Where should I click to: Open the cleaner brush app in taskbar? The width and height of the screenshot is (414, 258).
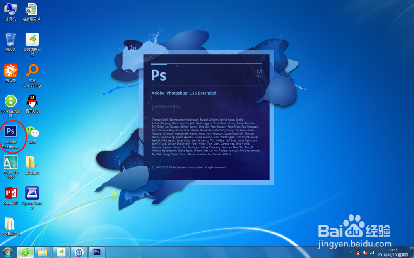point(61,253)
